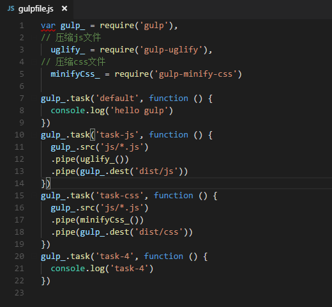Click the JS file icon on gulpfile.js tab
332x307 pixels.
coord(11,8)
